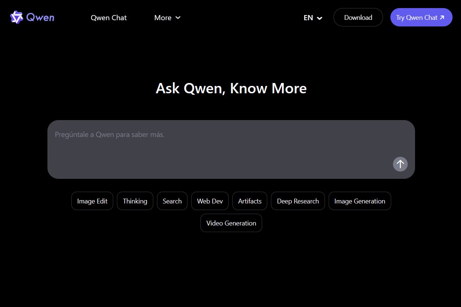Click the Ask Qwen, Know More heading
Viewport: 461px width, 307px height.
click(x=231, y=88)
